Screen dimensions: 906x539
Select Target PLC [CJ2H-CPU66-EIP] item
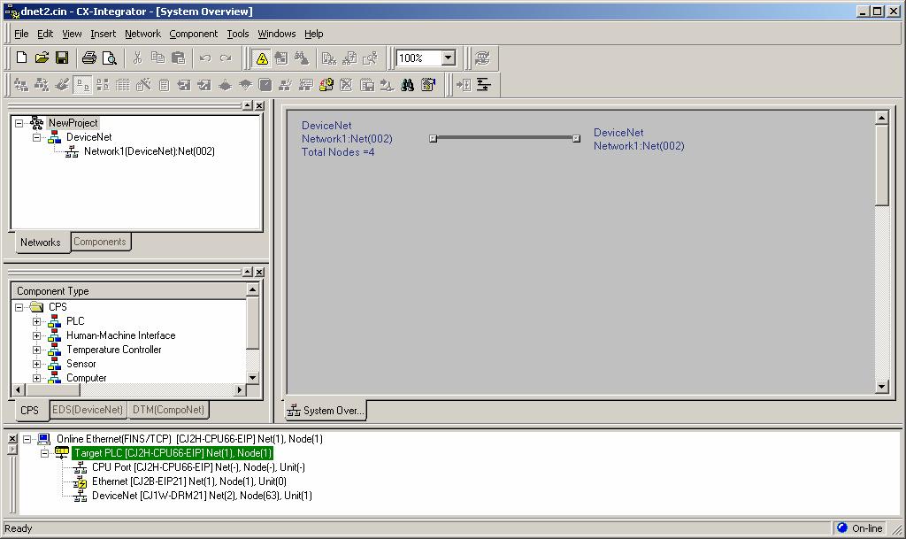[173, 453]
